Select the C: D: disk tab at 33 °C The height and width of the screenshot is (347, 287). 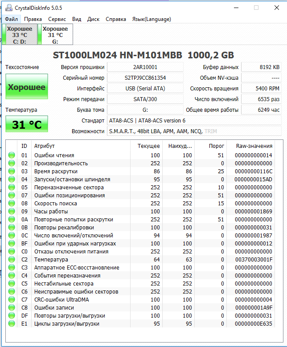20,34
